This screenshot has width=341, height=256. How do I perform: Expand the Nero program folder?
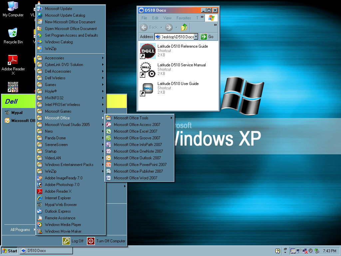(x=71, y=131)
